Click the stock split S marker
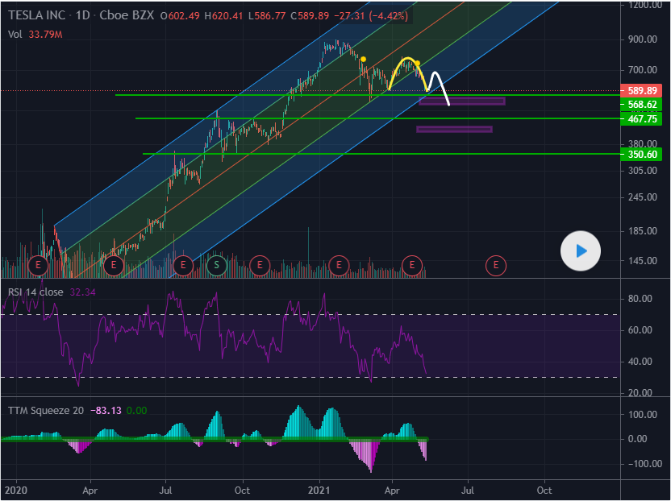 point(216,264)
